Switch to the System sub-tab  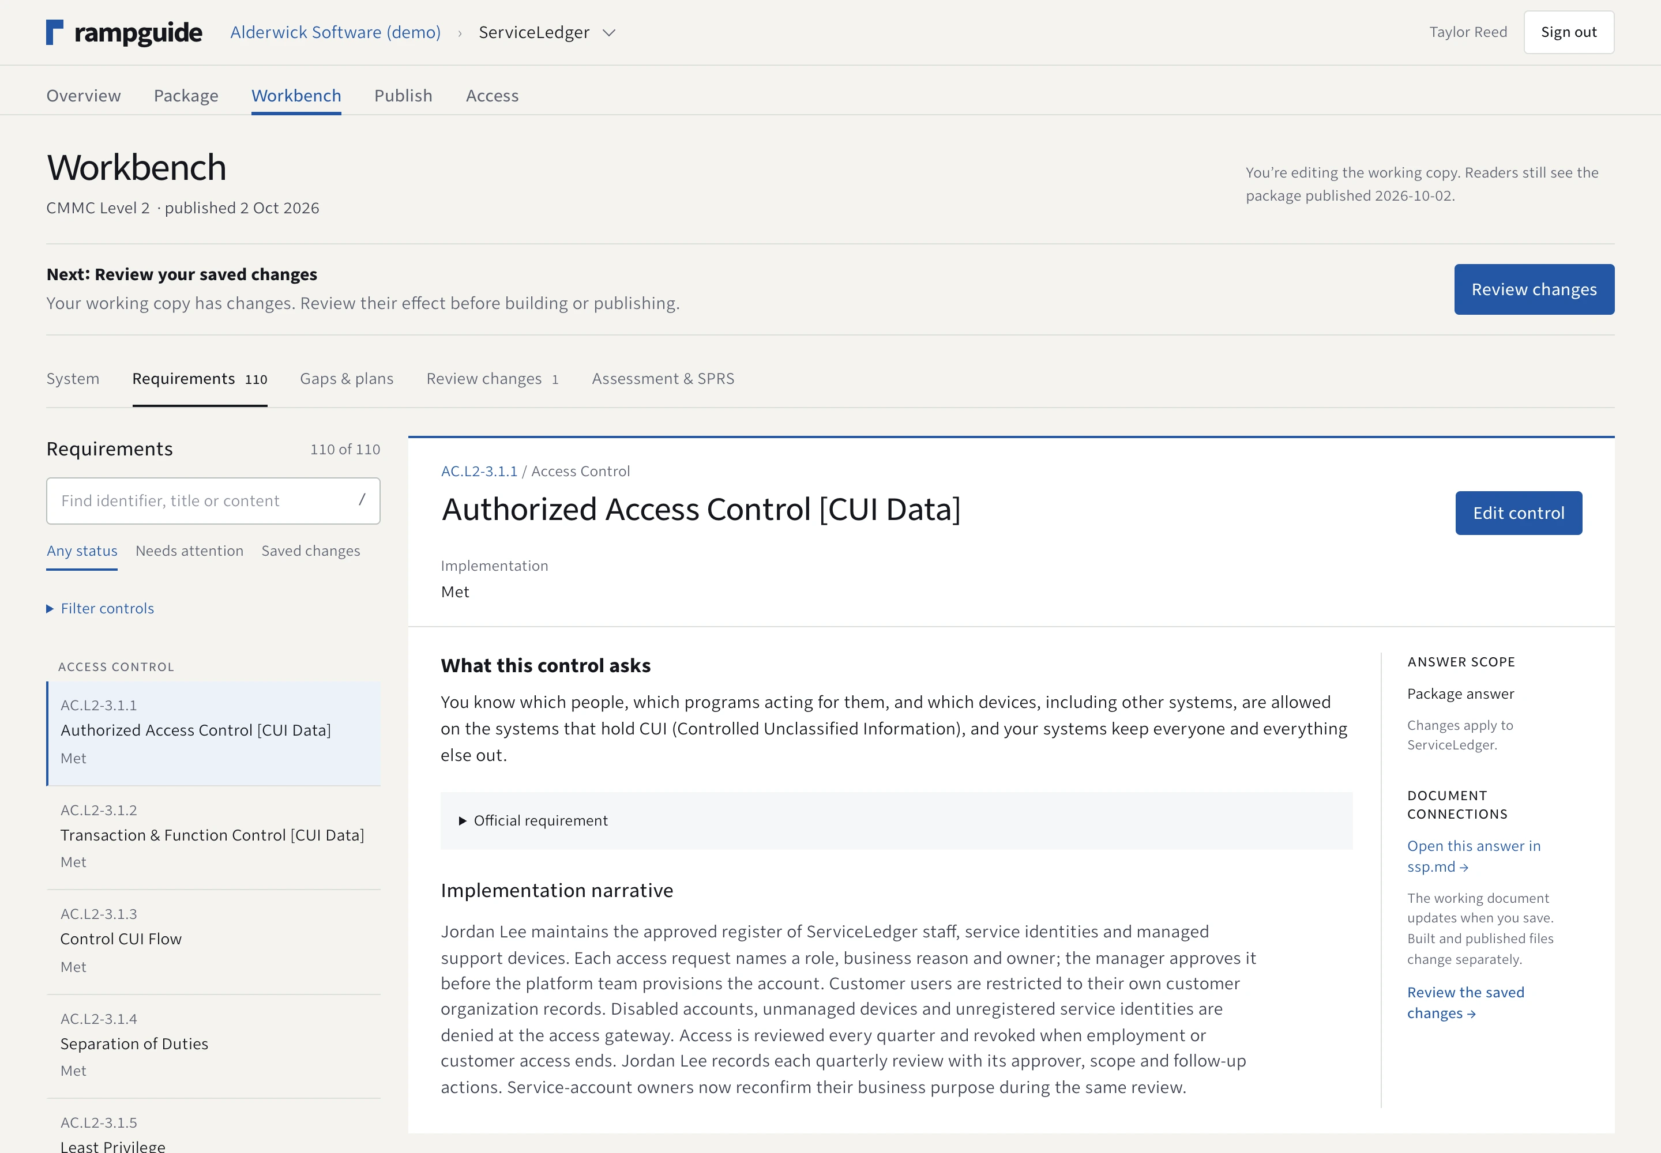(73, 379)
